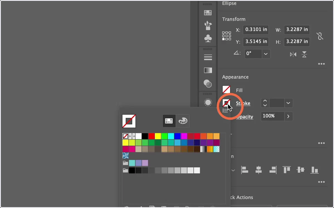The image size is (334, 208).
Task: Align objects to horizontal left
Action: coord(245,170)
